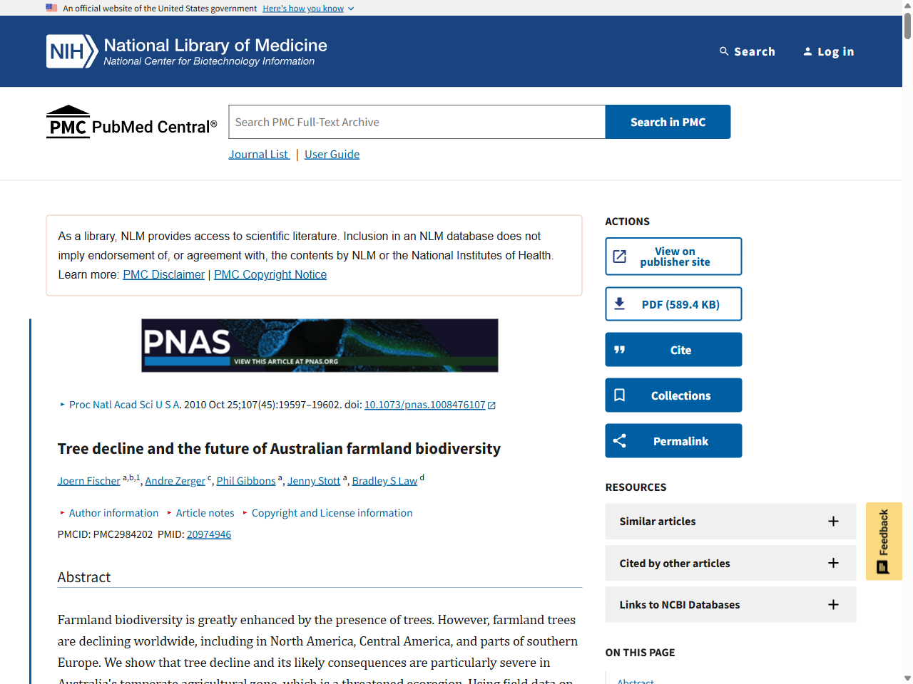Expand Cited by other articles

pyautogui.click(x=730, y=563)
